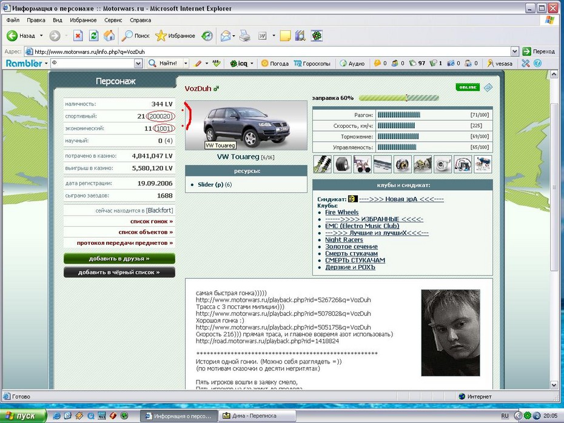This screenshot has height=423, width=564.
Task: Click the Stop loading toolbar icon
Action: (x=78, y=36)
